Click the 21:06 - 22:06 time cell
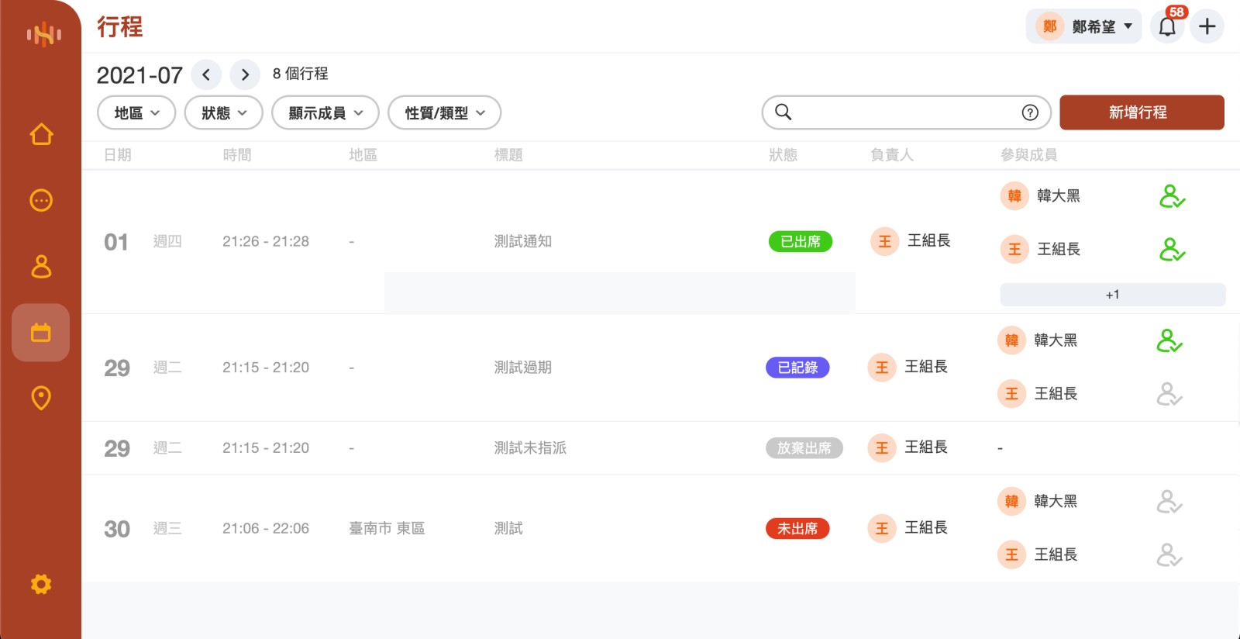This screenshot has height=639, width=1240. coord(266,529)
